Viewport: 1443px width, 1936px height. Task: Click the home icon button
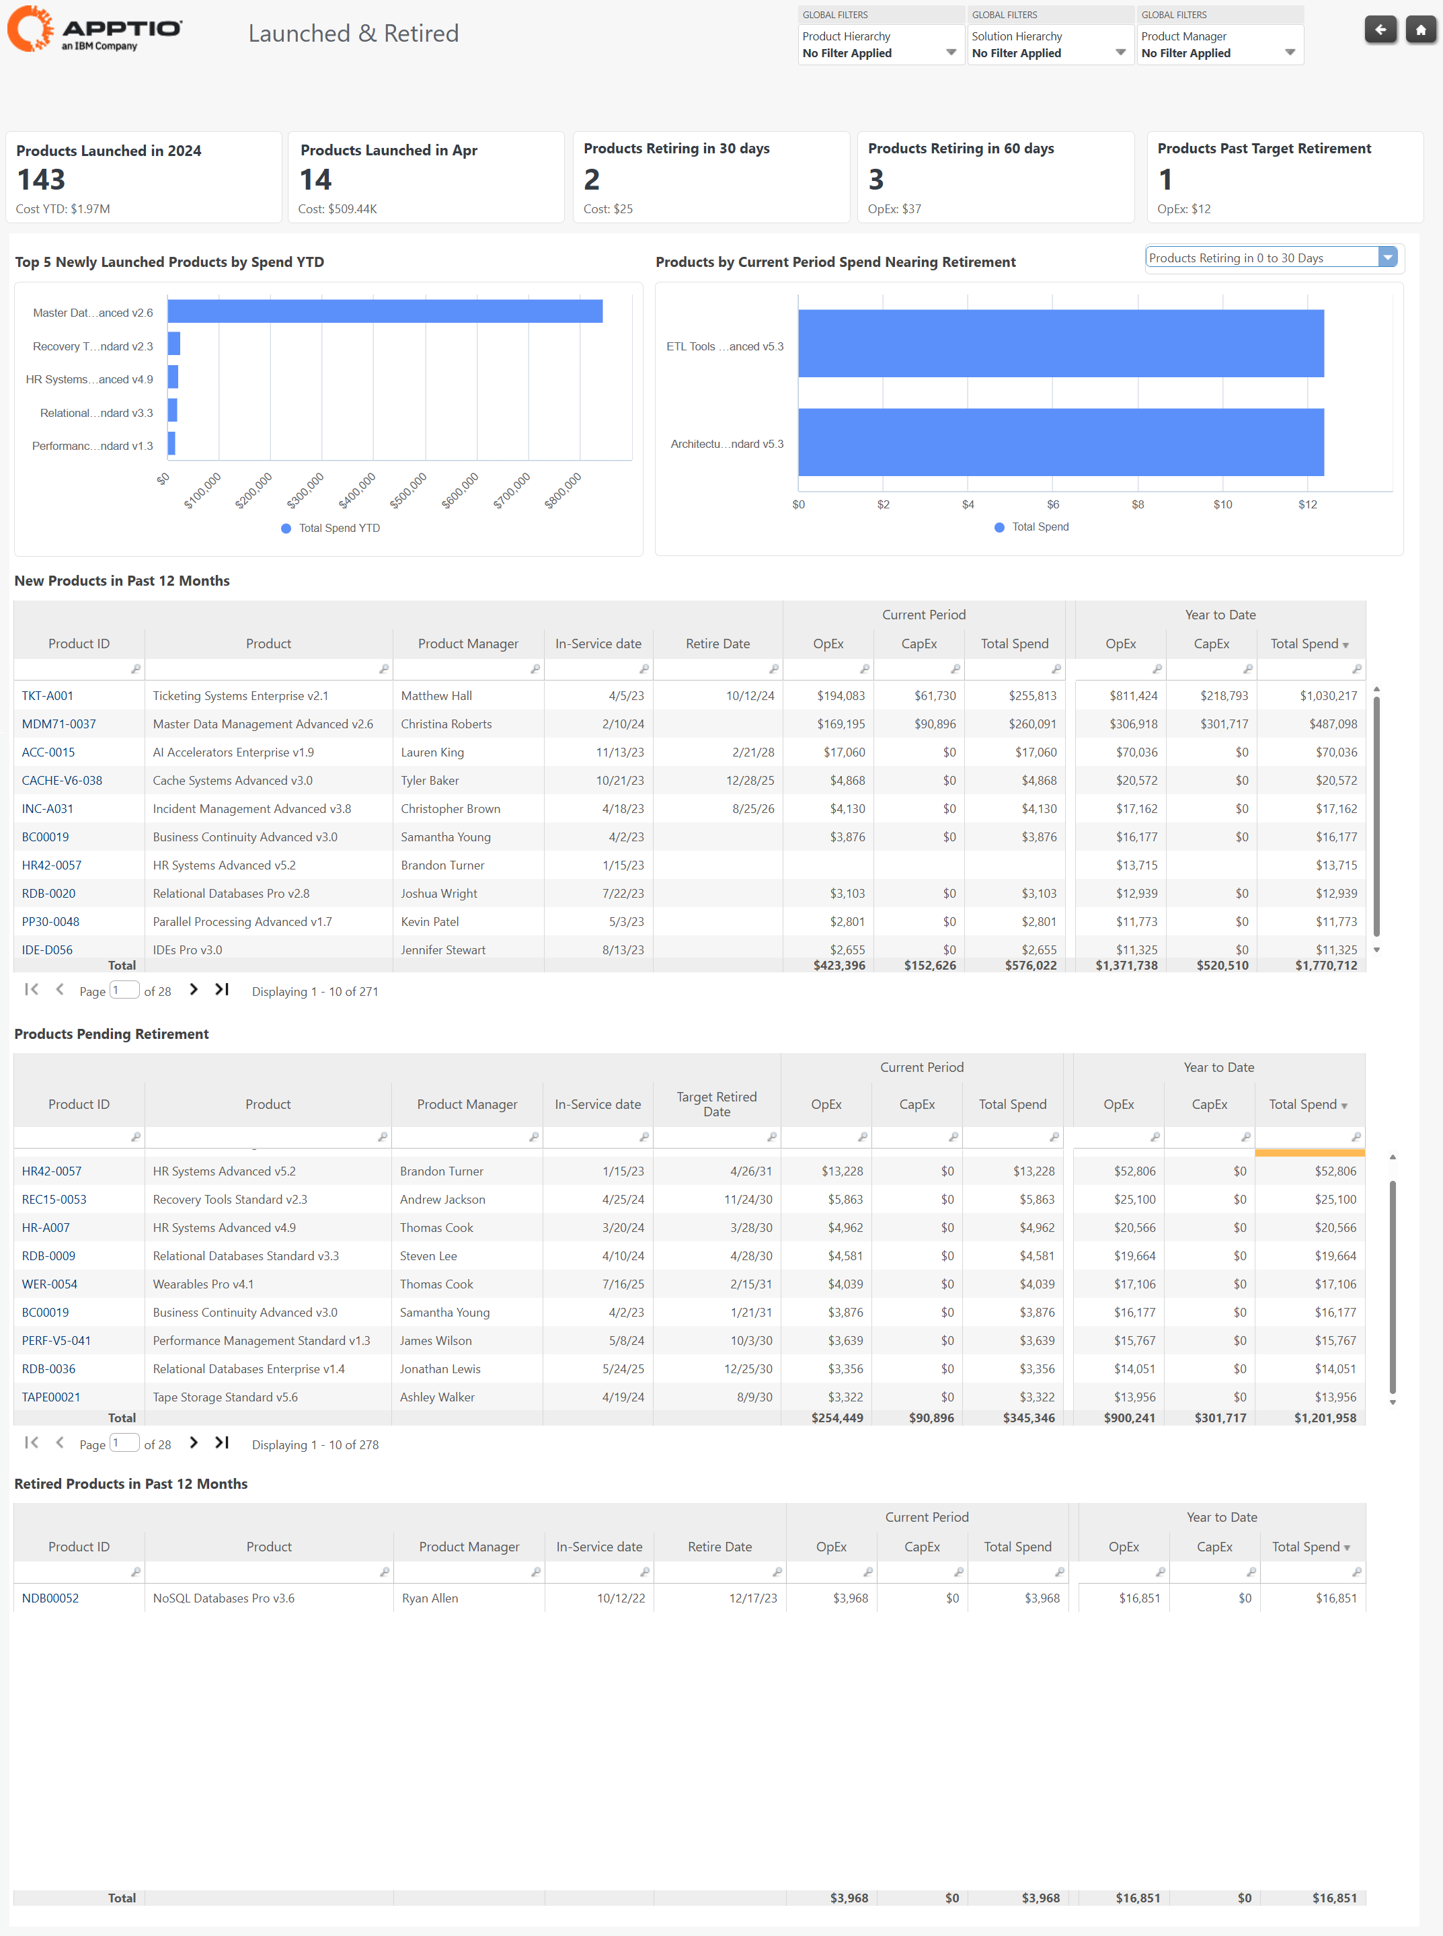click(1420, 30)
